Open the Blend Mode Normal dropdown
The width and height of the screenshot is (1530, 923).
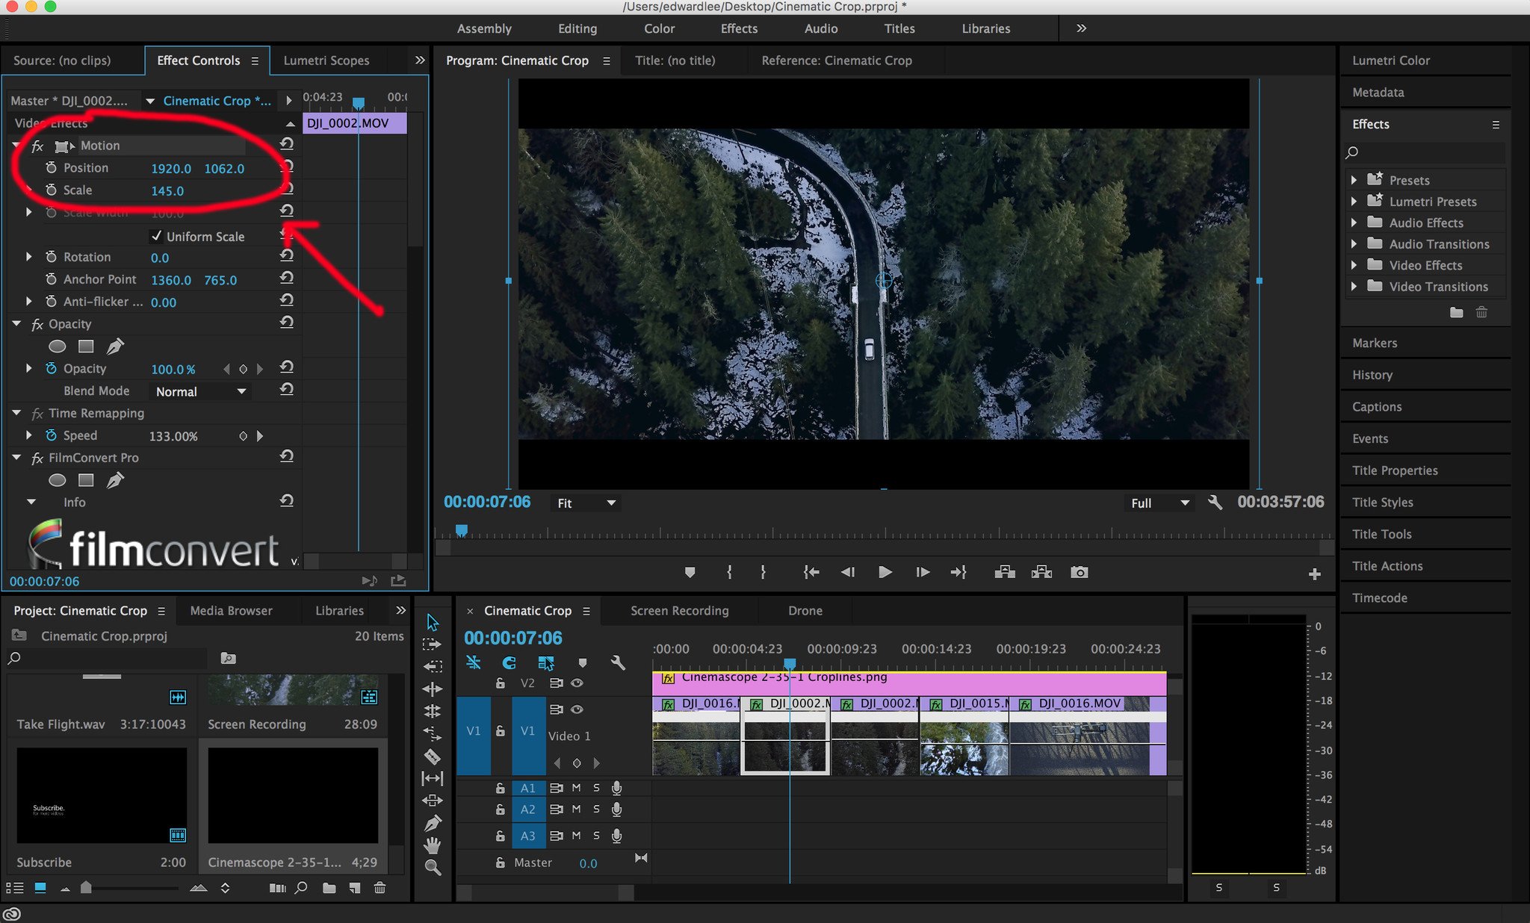click(x=200, y=391)
